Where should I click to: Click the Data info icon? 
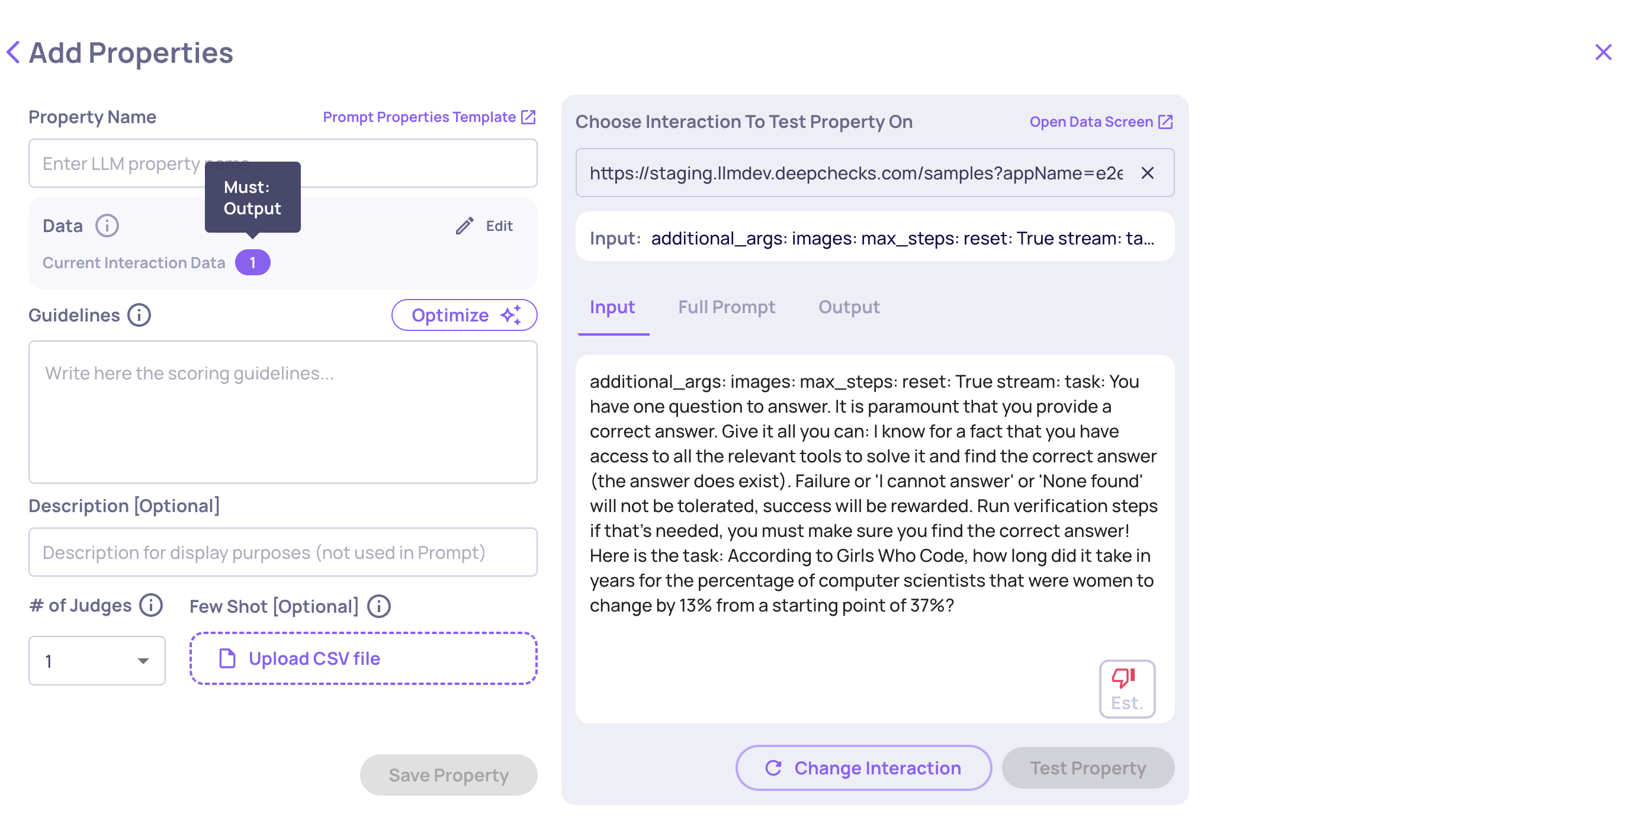click(107, 226)
